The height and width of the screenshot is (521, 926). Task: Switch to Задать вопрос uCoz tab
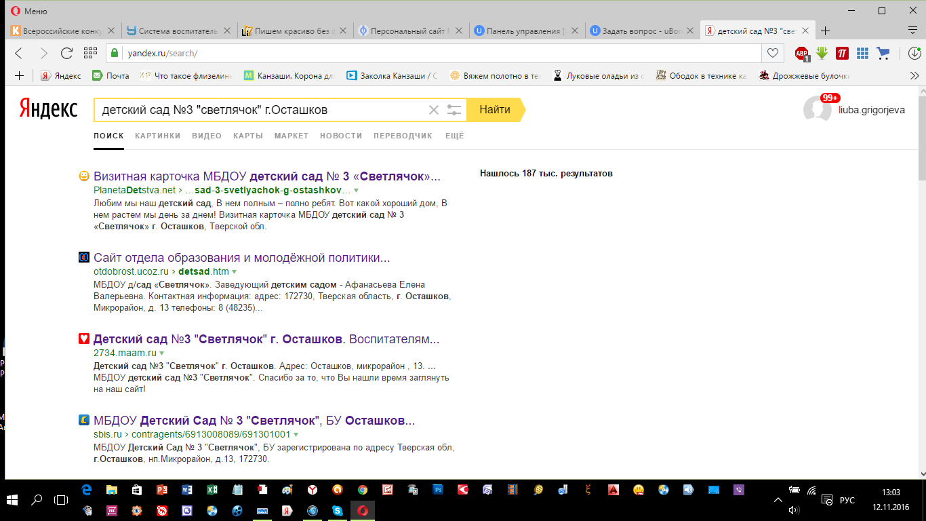(x=644, y=31)
